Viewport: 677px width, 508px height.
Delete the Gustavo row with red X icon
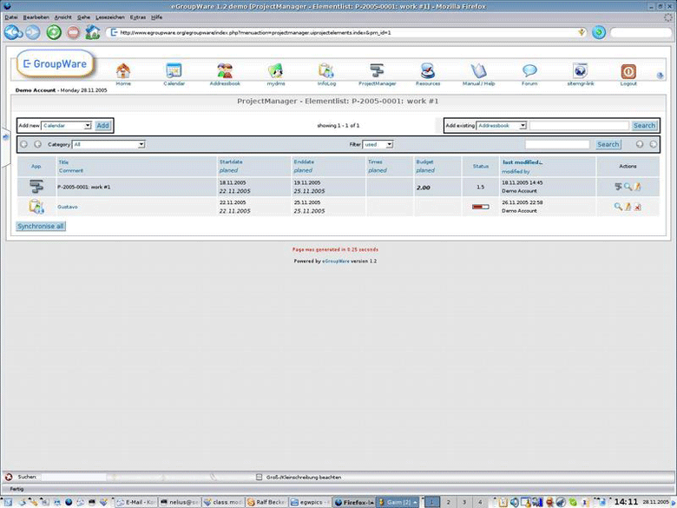click(637, 207)
